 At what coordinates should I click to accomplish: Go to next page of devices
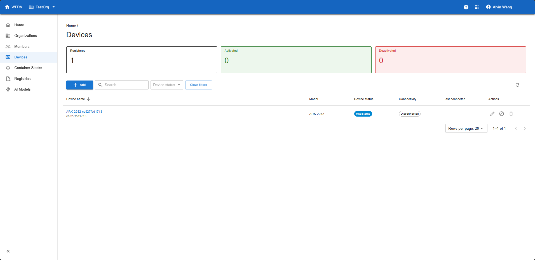(x=525, y=129)
